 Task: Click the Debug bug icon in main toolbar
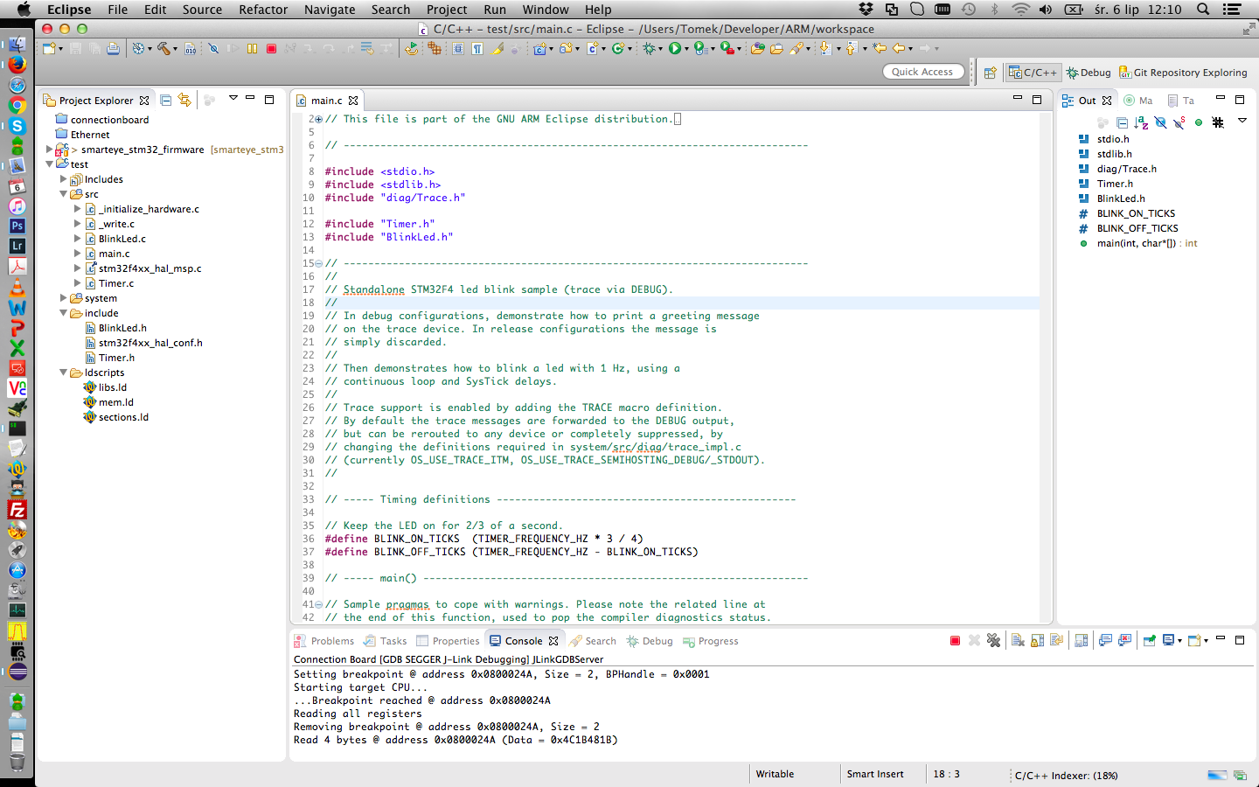(x=650, y=49)
